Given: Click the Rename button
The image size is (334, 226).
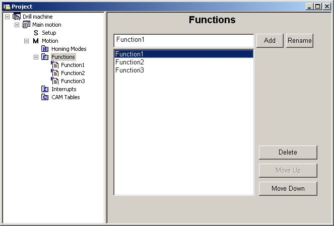Looking at the screenshot, I should pyautogui.click(x=300, y=40).
